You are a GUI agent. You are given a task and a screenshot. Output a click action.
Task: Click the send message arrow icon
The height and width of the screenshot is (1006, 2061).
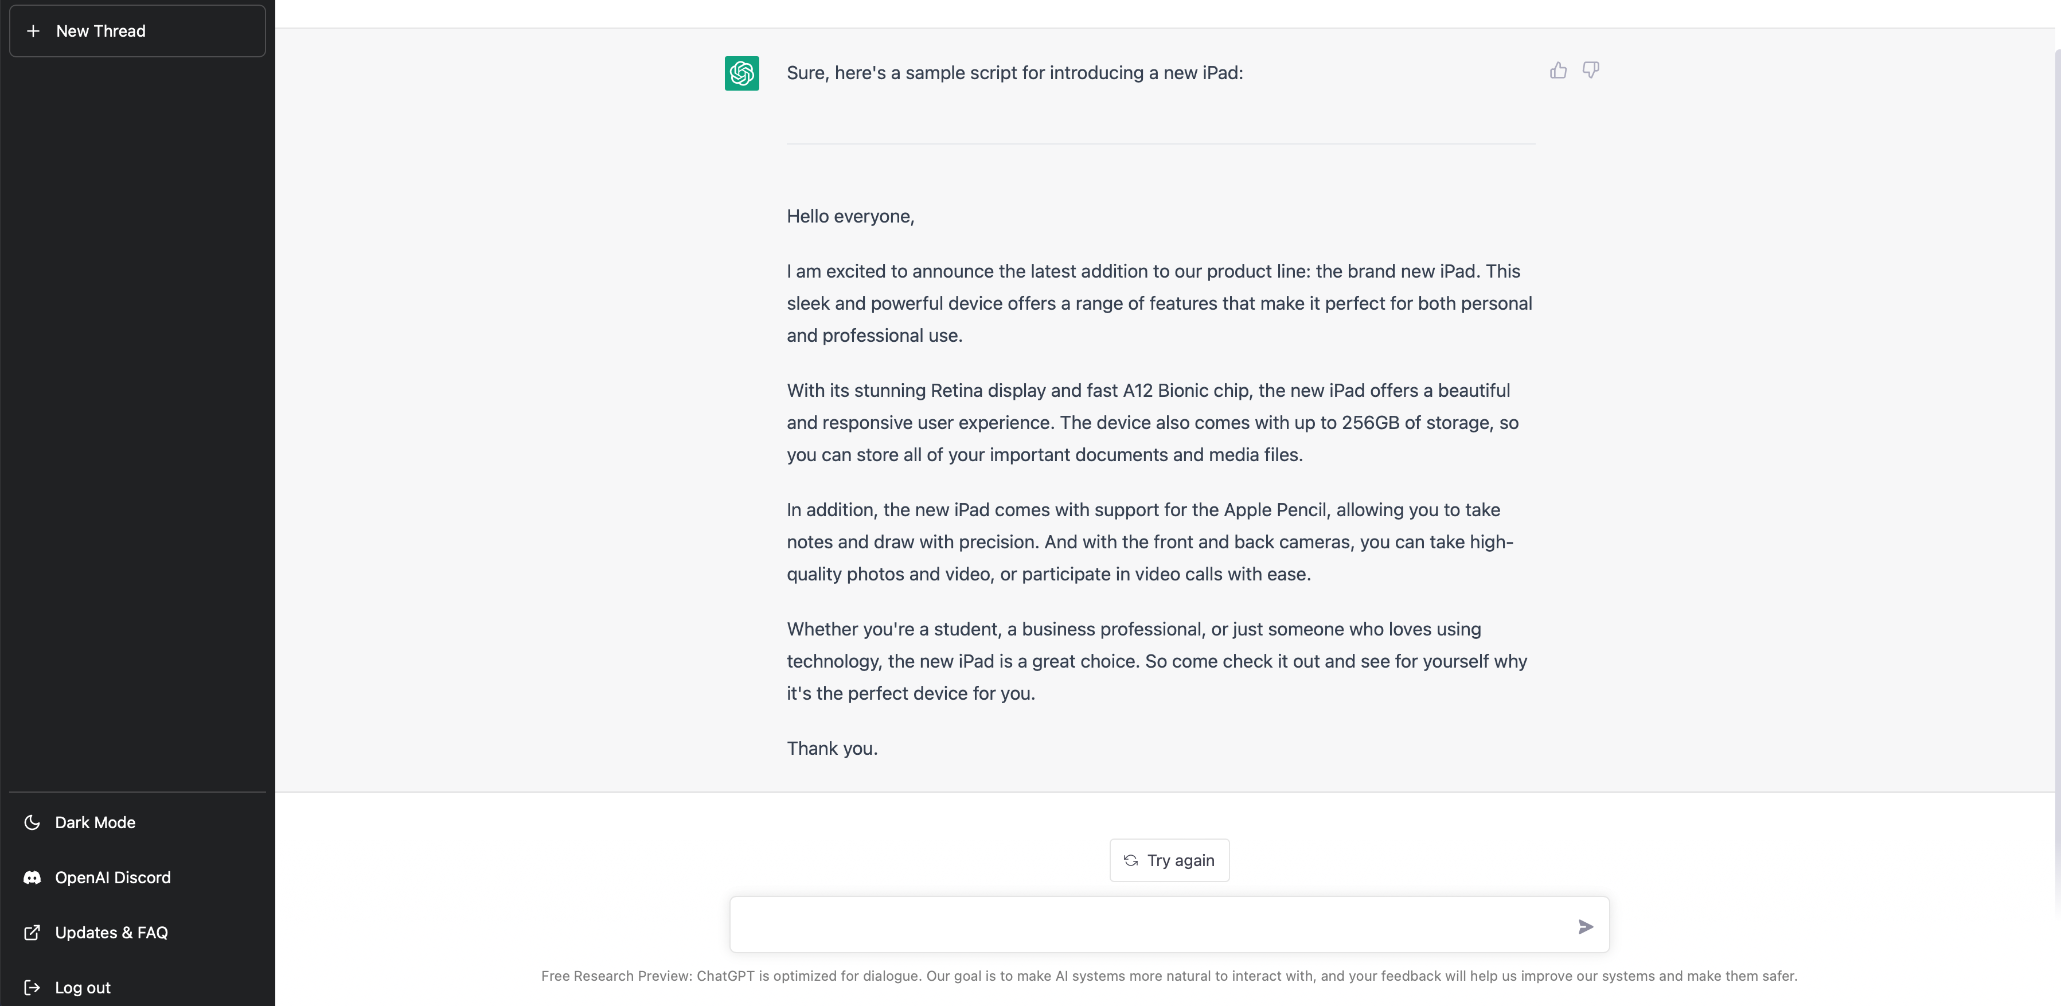pyautogui.click(x=1585, y=926)
